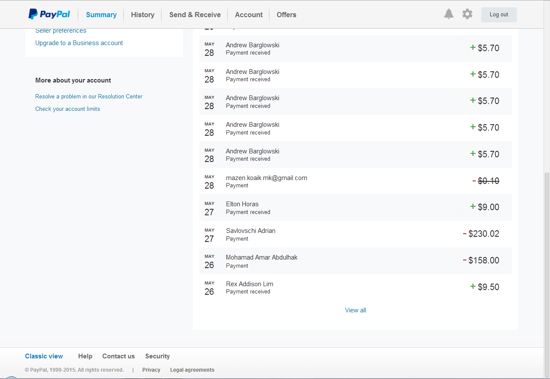Click the page vertical scrollbar
Screen dimensions: 550x379
[547, 258]
